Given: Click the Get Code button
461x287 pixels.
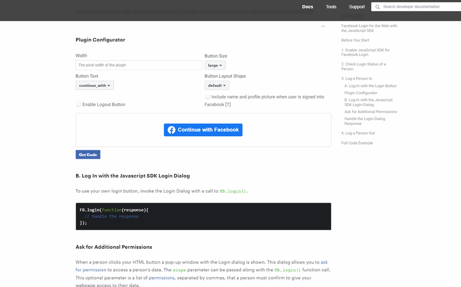Looking at the screenshot, I should (x=88, y=154).
